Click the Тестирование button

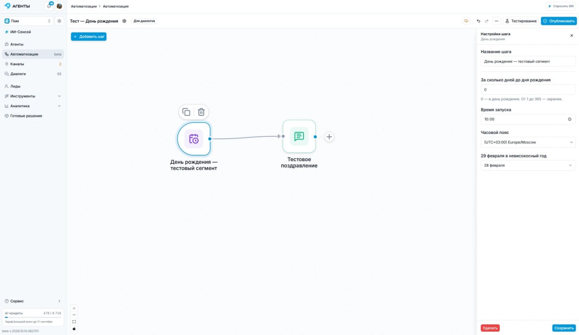pyautogui.click(x=521, y=21)
